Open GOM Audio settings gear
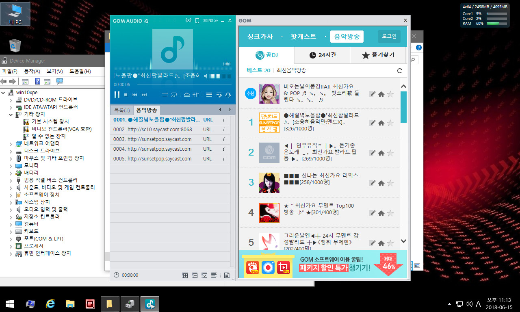 [x=146, y=21]
